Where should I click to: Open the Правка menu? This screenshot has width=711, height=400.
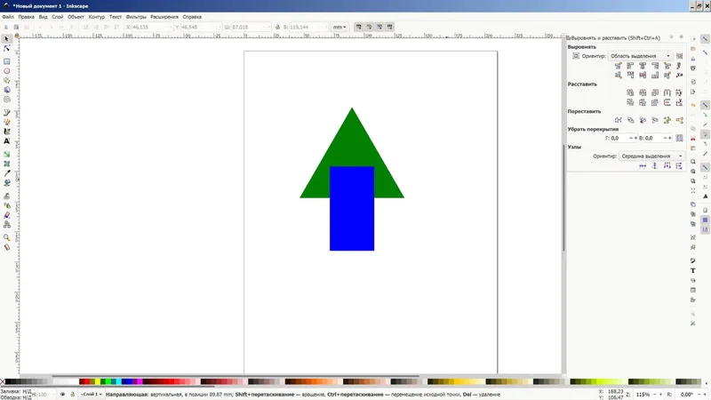[x=27, y=17]
